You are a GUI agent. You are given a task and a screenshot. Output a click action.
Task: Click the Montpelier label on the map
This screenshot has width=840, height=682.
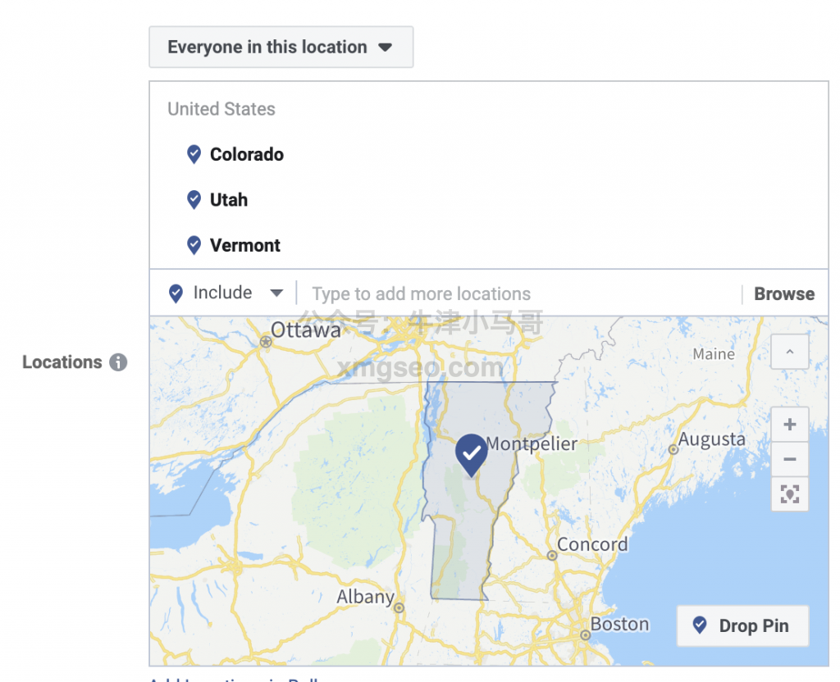(x=532, y=444)
